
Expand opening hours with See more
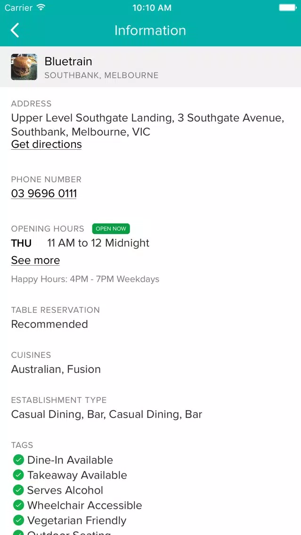point(35,260)
